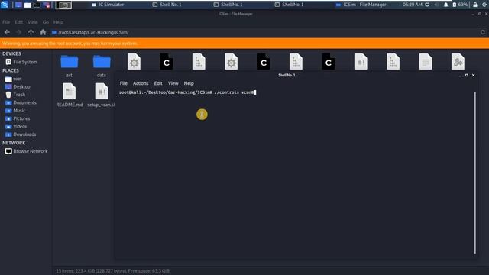
Task: Open the root place in sidebar
Action: (x=14, y=79)
